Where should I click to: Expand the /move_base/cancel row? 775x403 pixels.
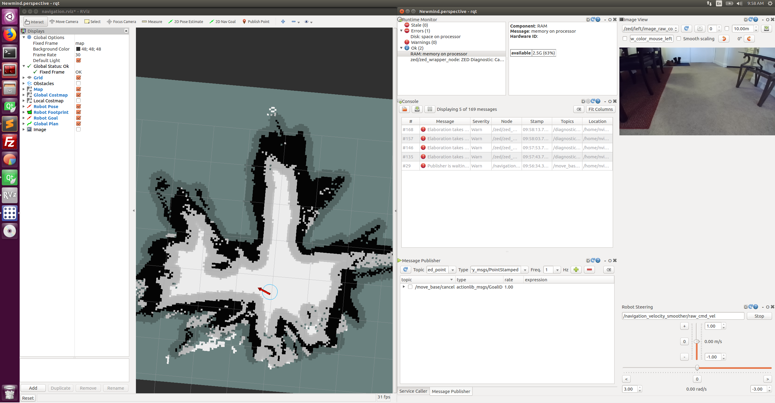(x=404, y=287)
